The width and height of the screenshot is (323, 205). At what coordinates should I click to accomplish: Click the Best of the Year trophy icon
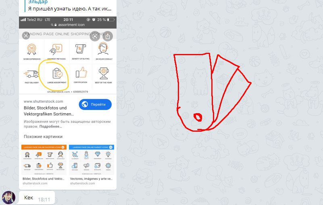tap(104, 73)
